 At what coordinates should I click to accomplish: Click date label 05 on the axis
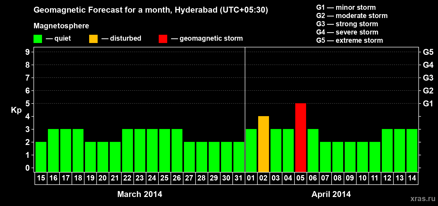click(300, 178)
